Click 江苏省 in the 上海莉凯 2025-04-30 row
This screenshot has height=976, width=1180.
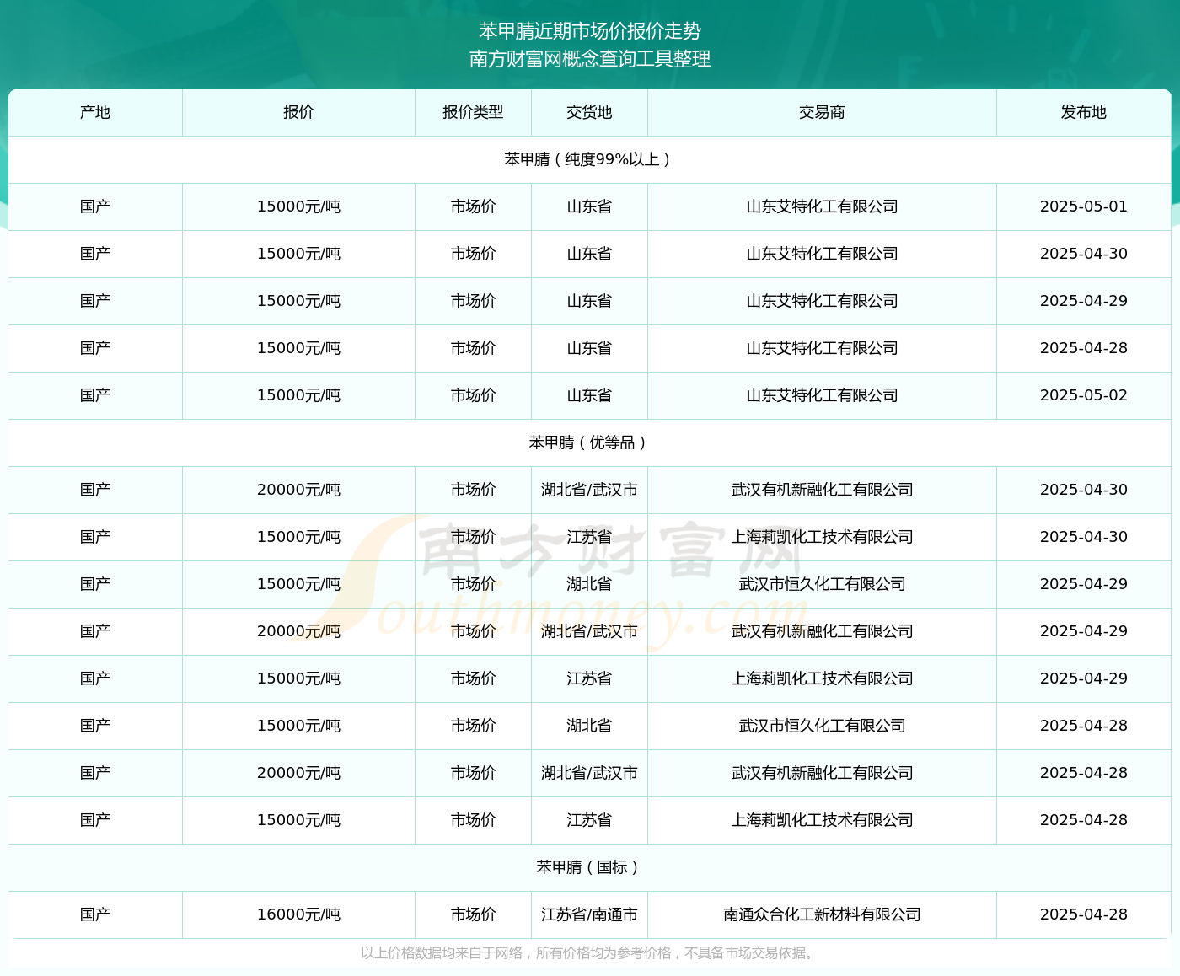(x=589, y=537)
